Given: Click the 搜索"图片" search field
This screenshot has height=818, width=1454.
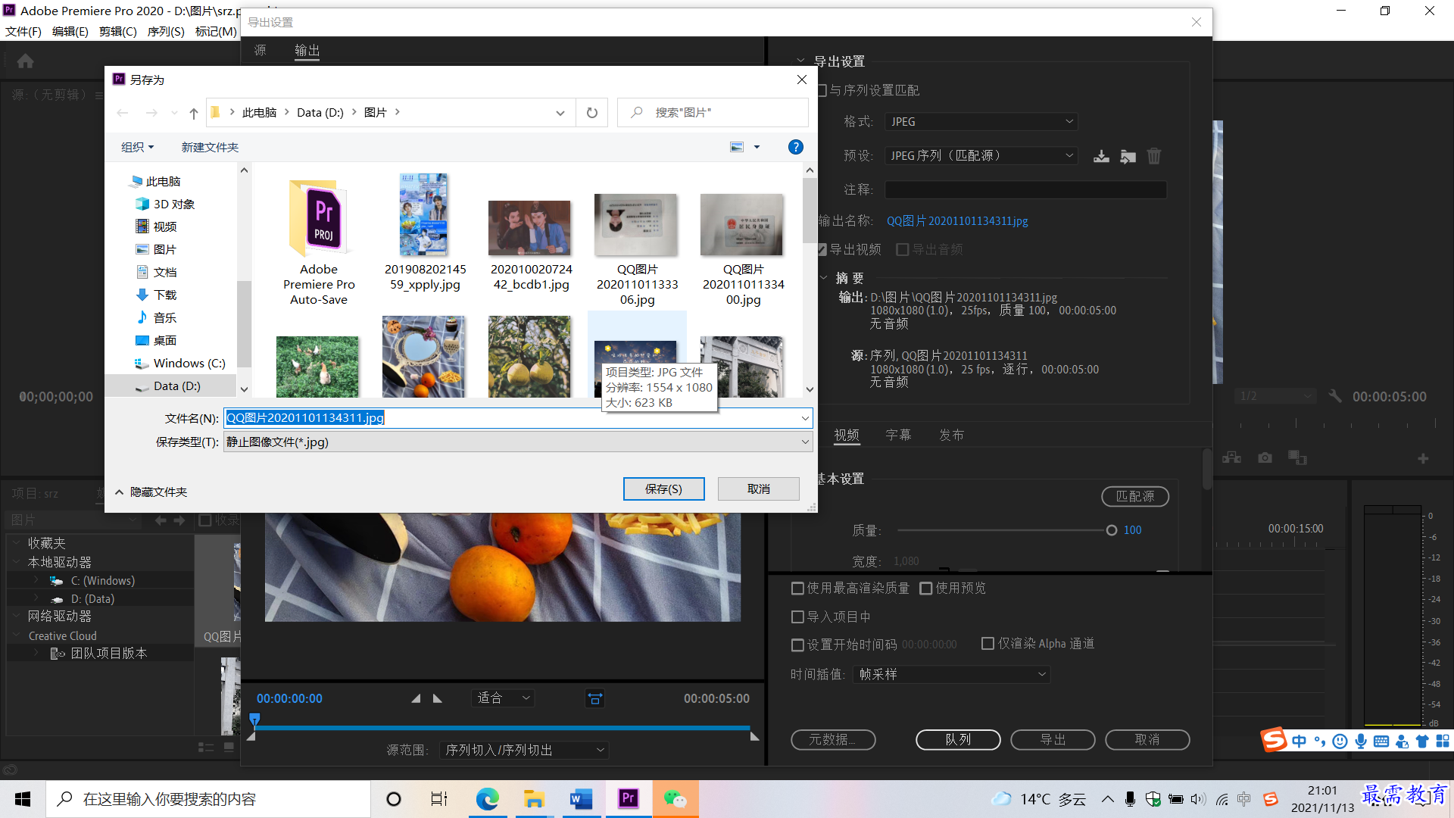Looking at the screenshot, I should coord(713,113).
